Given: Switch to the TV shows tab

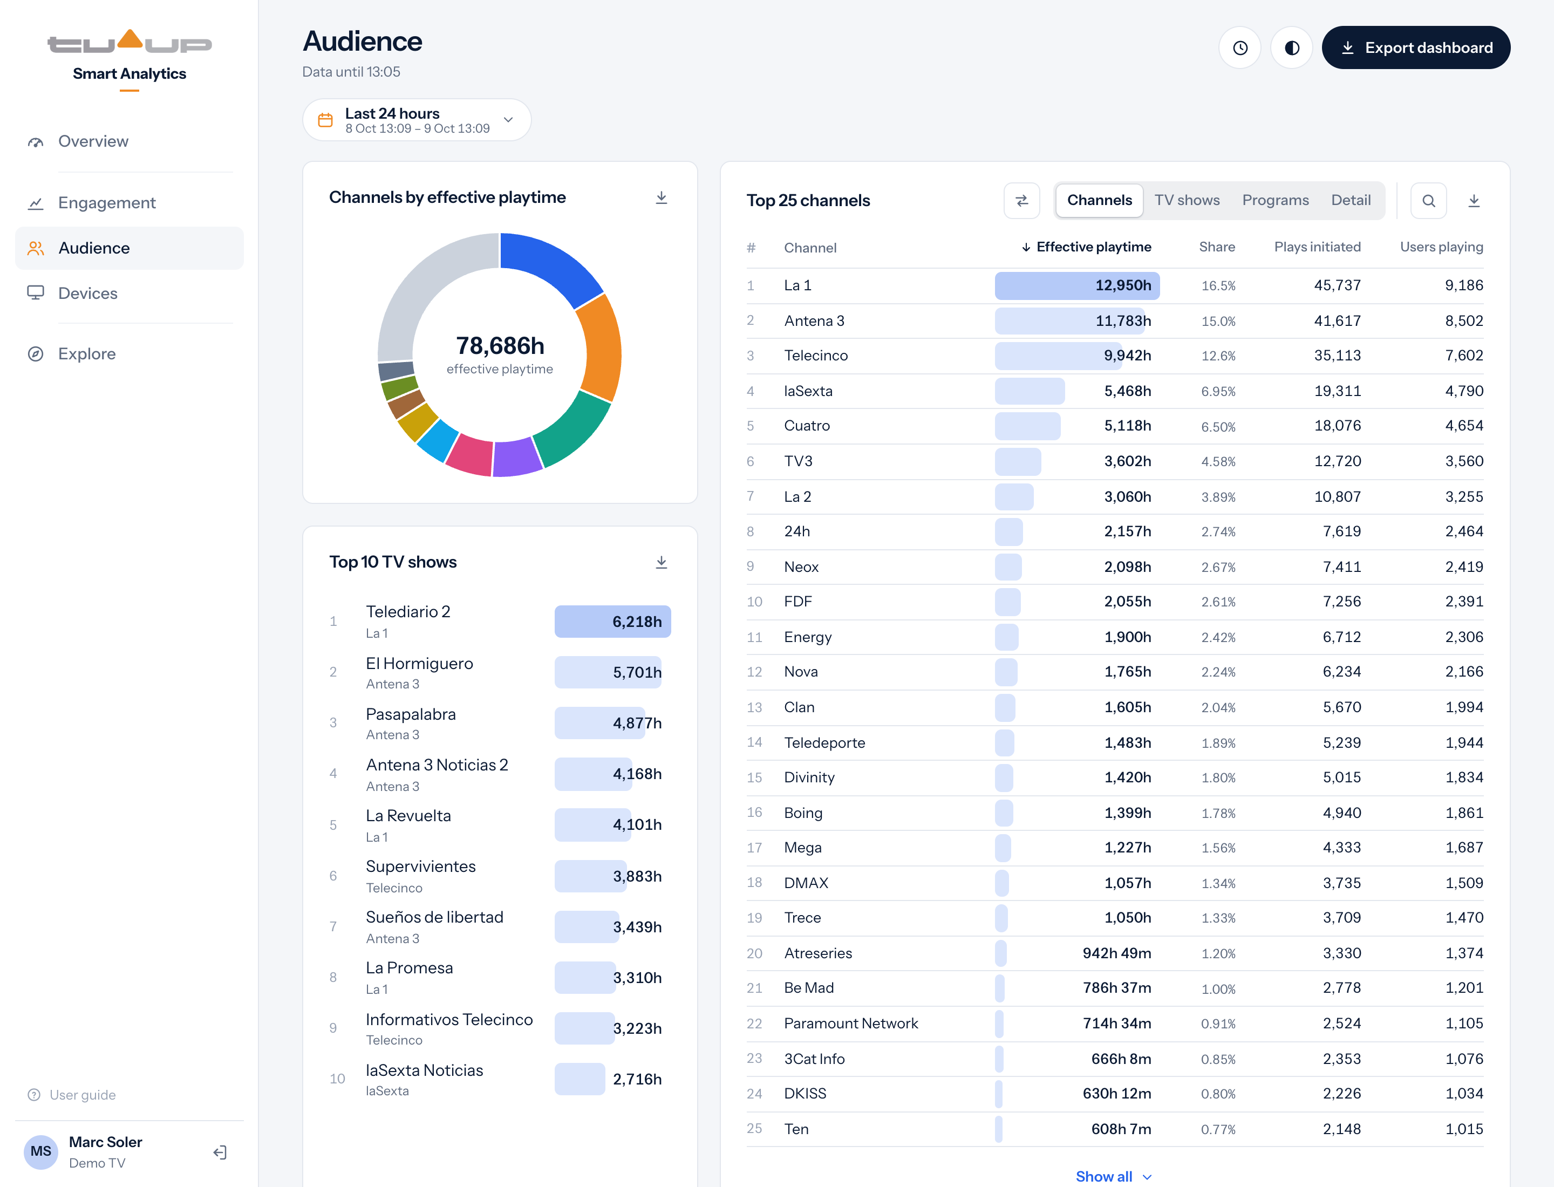Looking at the screenshot, I should point(1187,201).
